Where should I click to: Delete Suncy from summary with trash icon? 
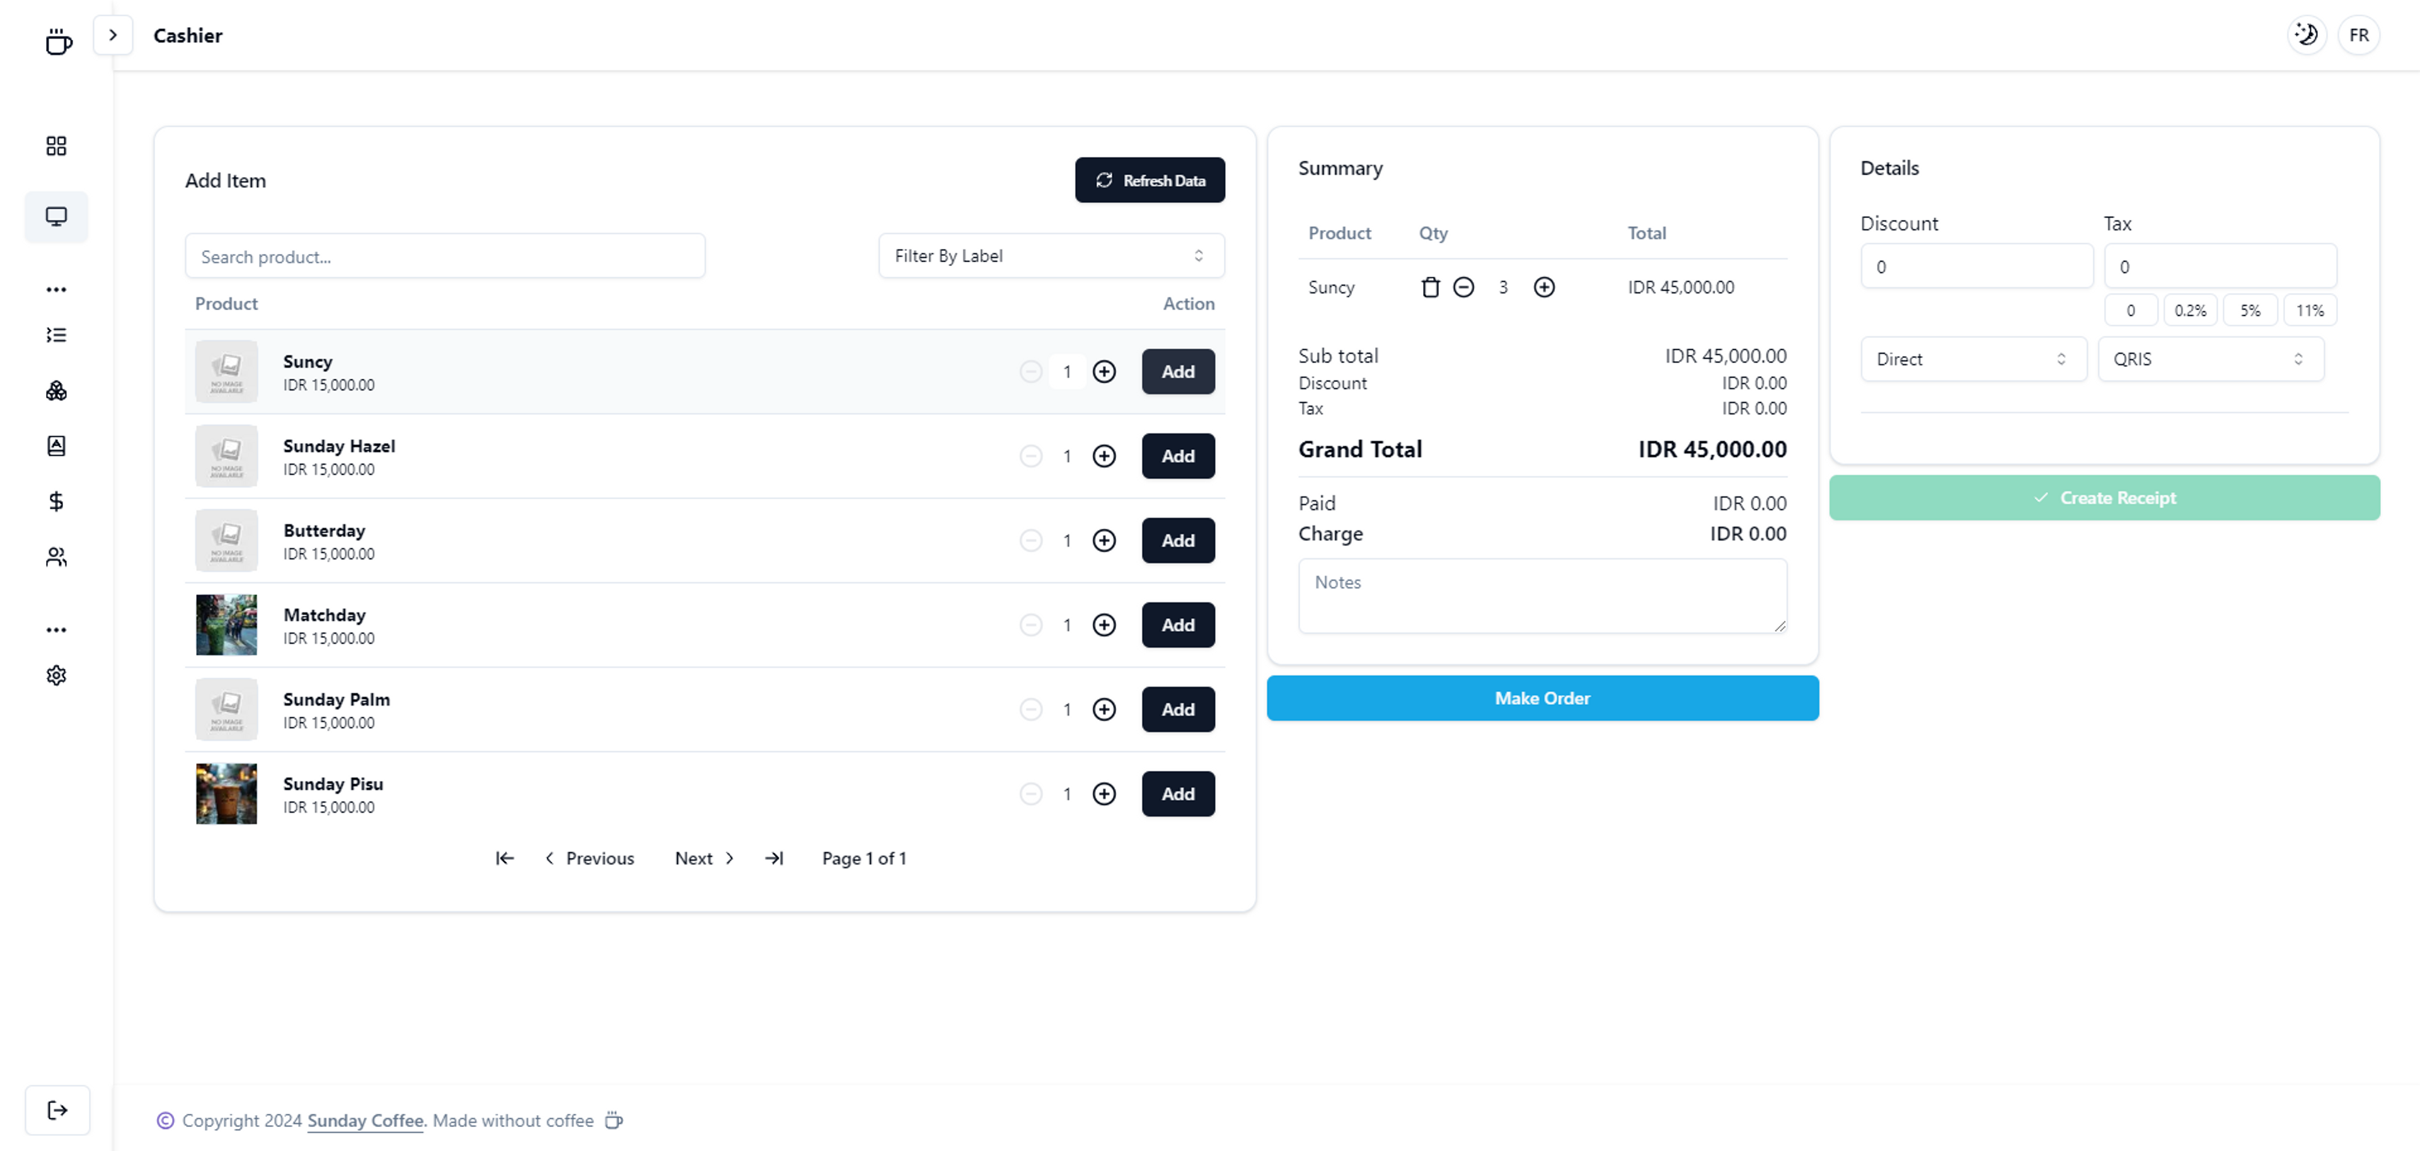[1430, 287]
